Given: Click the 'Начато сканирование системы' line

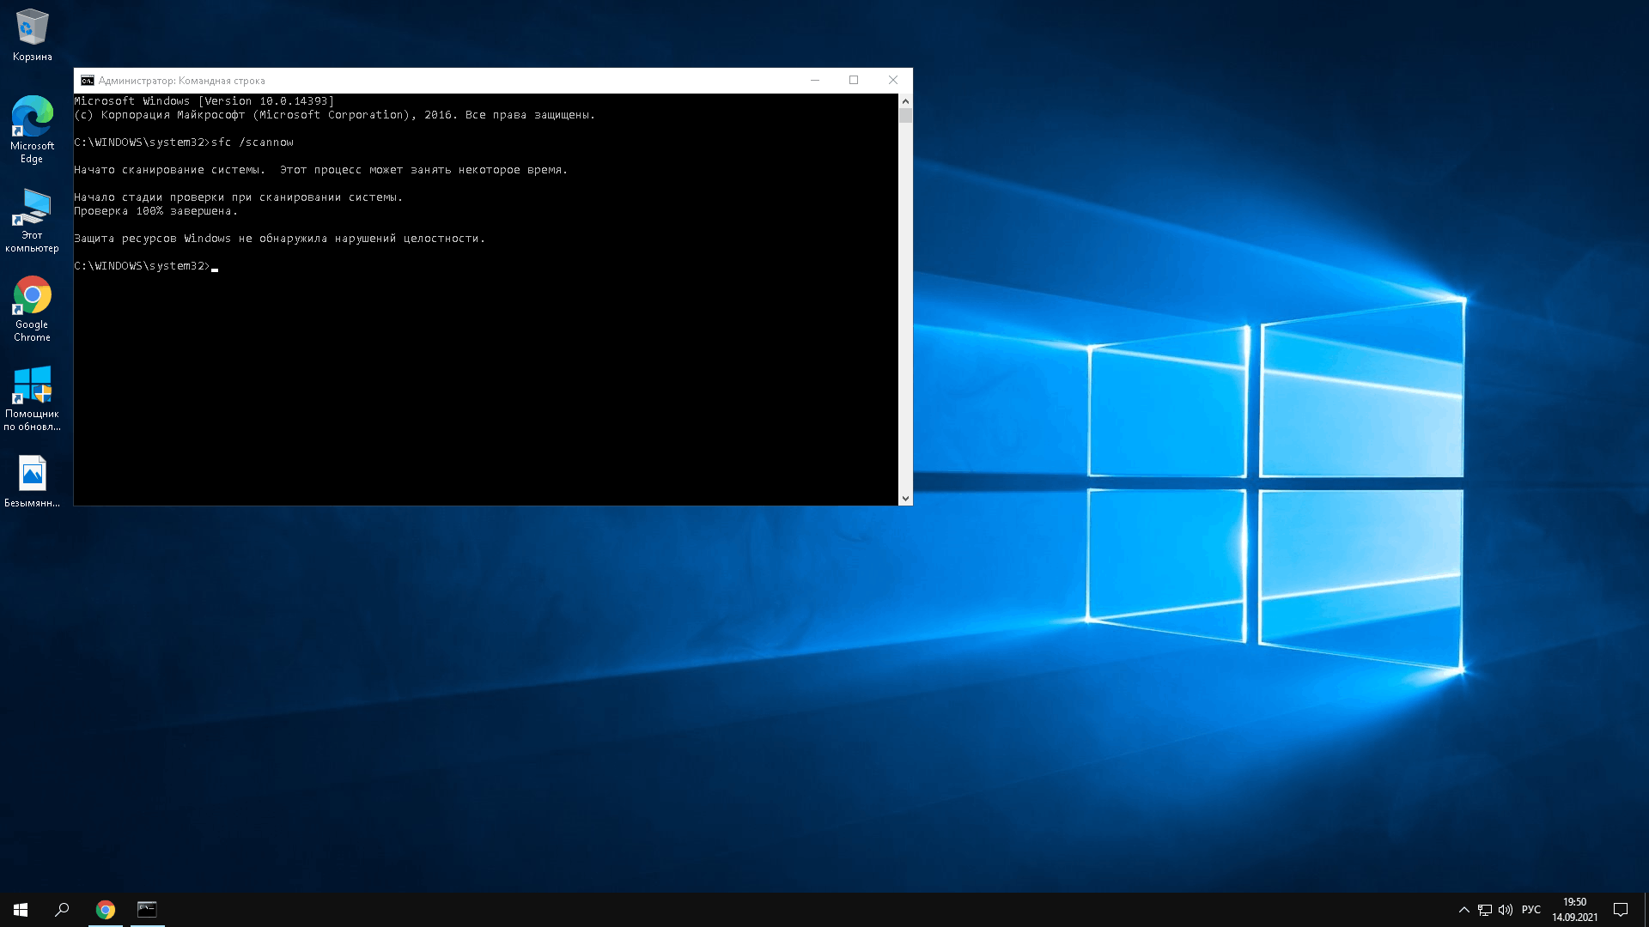Looking at the screenshot, I should pos(321,170).
